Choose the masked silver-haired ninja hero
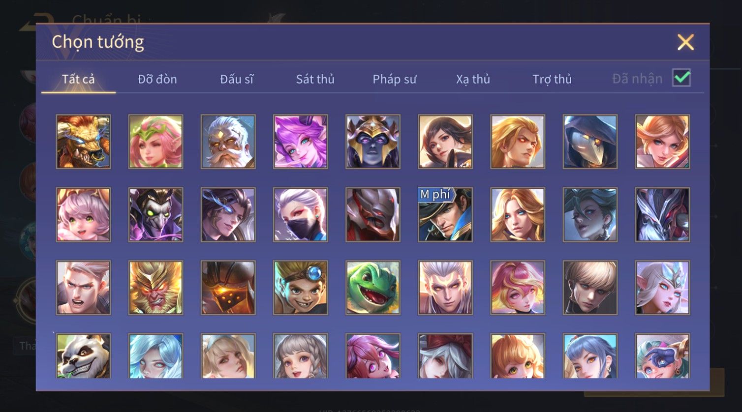The image size is (742, 412). tap(301, 214)
